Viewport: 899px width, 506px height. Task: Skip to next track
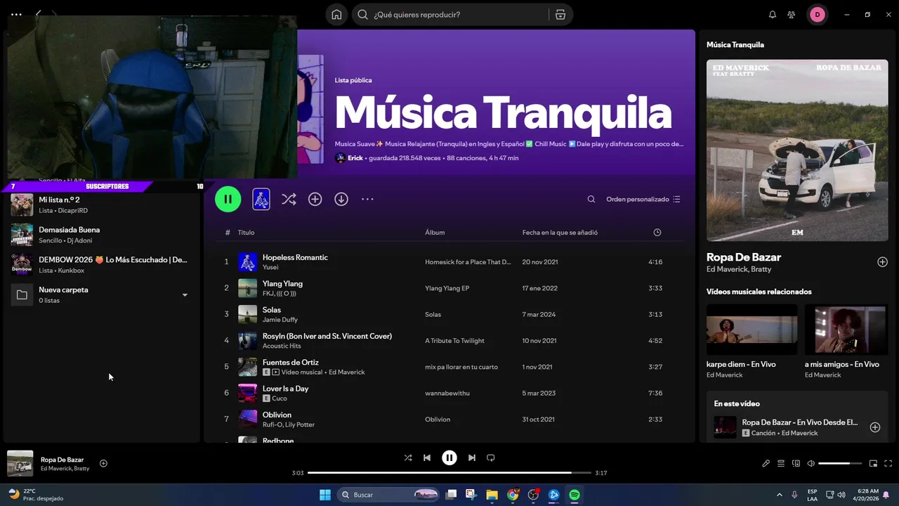click(472, 458)
